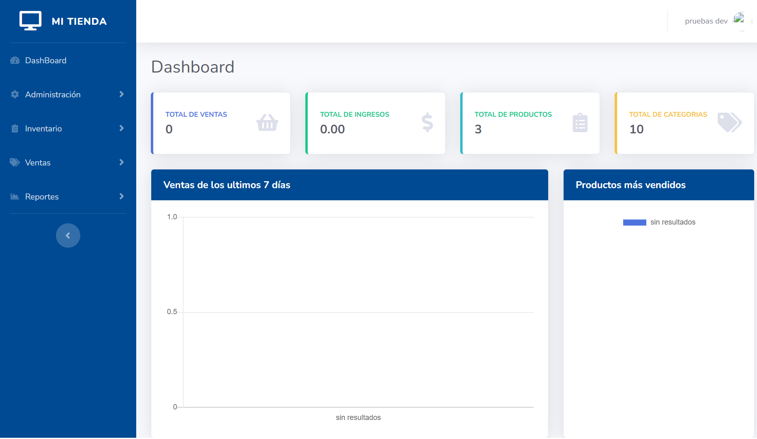Image resolution: width=757 pixels, height=439 pixels.
Task: Expand the Inventario submenu chevron
Action: coord(122,128)
